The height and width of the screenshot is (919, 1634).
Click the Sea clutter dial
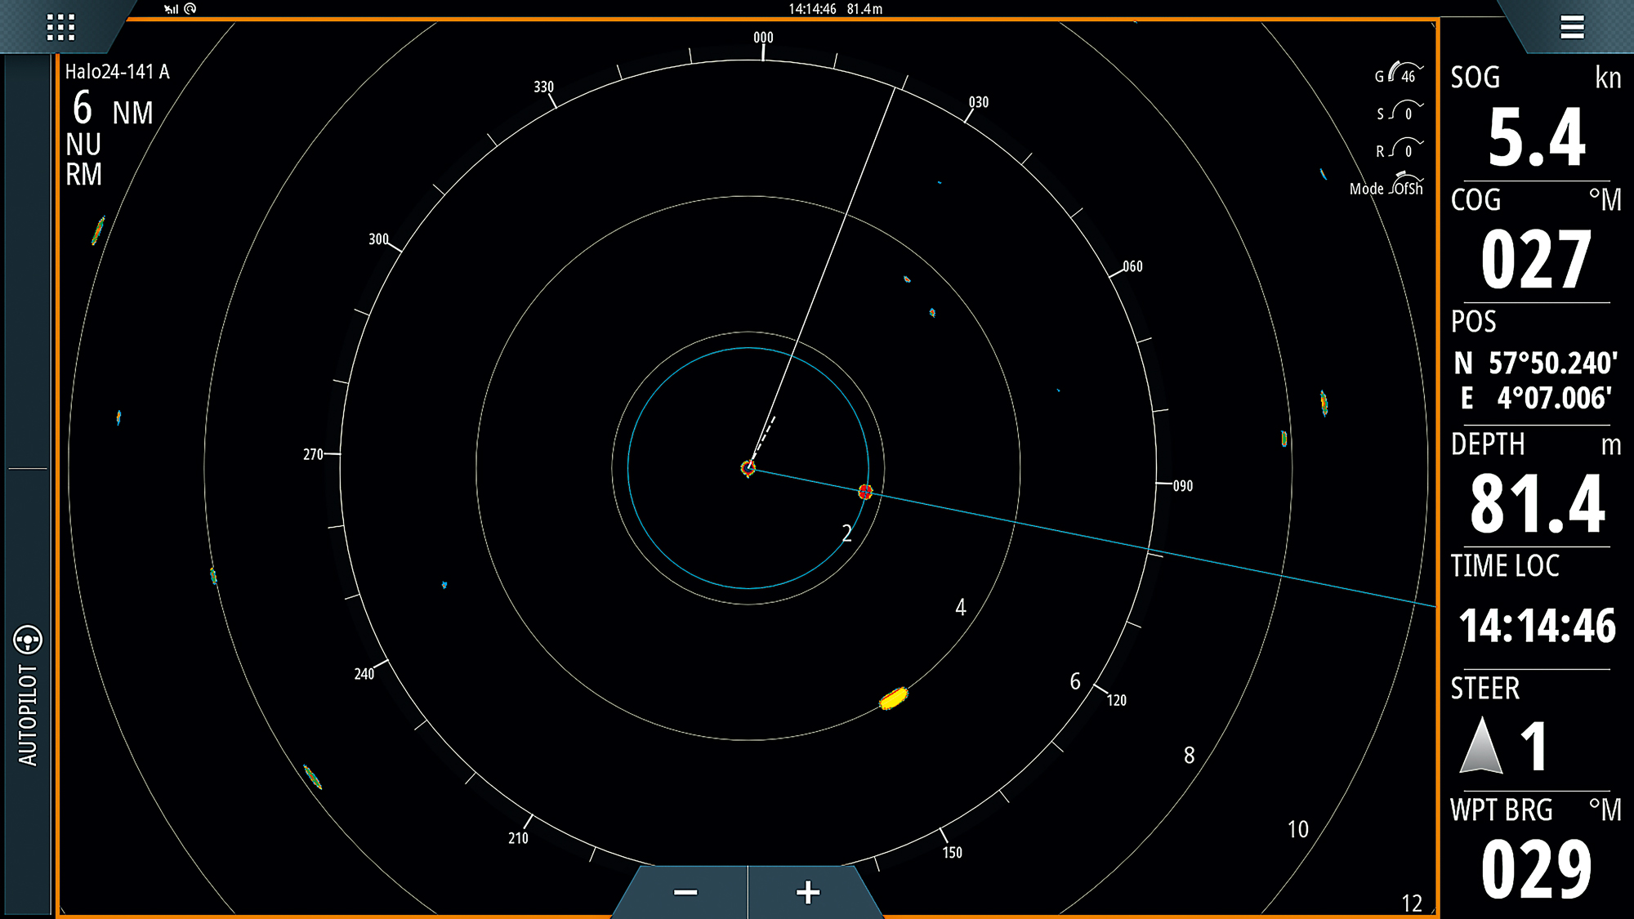(1405, 113)
